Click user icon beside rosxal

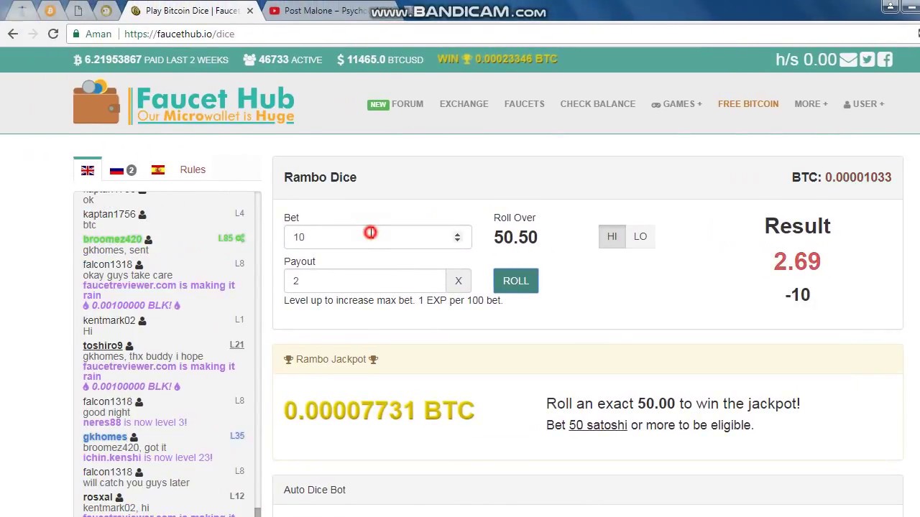[119, 498]
